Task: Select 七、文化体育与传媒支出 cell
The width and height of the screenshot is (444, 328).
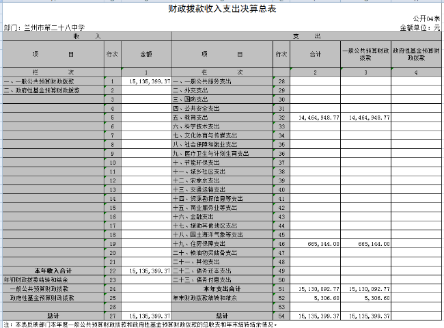Action: point(222,135)
